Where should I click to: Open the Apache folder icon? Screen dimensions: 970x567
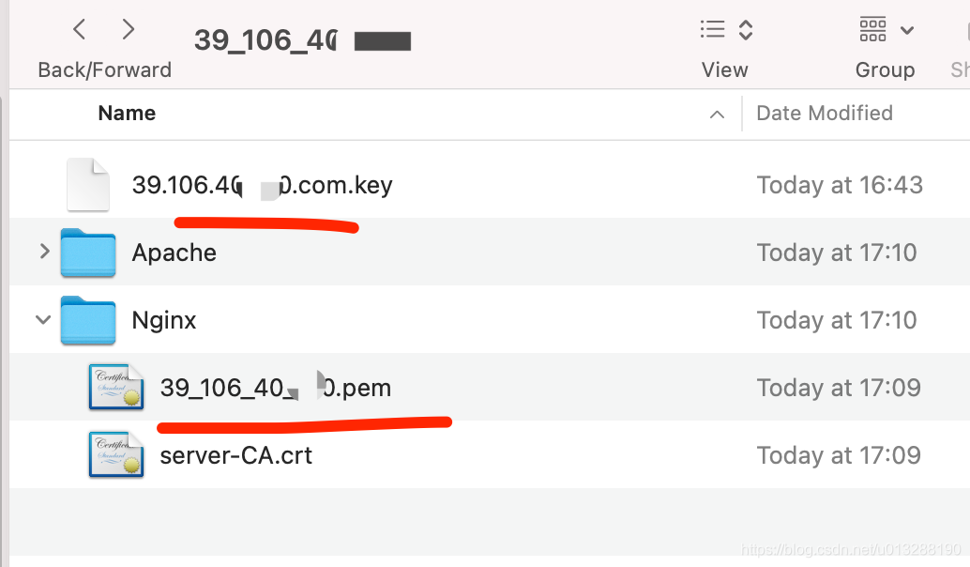tap(87, 252)
